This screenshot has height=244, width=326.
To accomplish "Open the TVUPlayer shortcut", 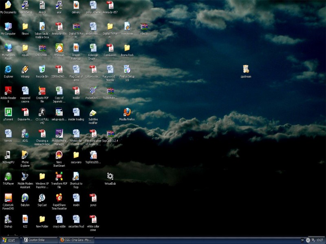I will (8, 176).
